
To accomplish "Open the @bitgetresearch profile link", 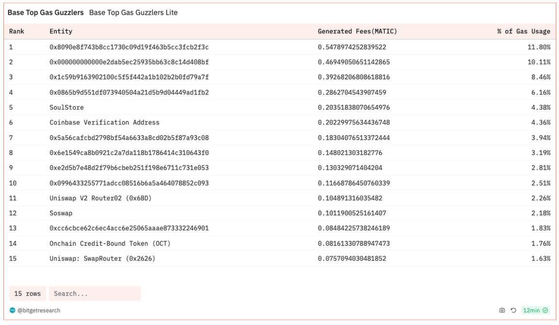I will [39, 310].
